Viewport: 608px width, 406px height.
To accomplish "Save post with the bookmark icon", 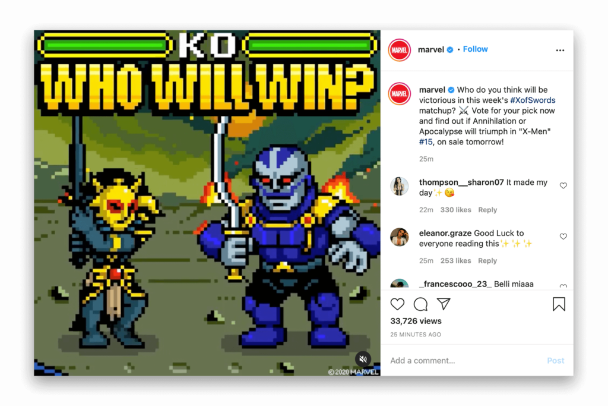I will pos(559,304).
